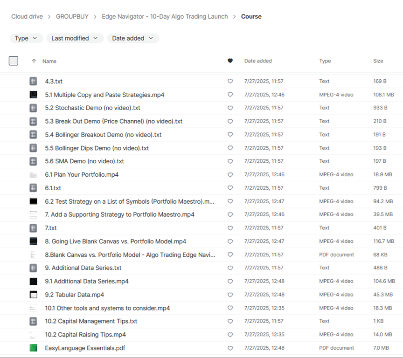This screenshot has height=358, width=403.
Task: Click the 1 KB size value
Action: 378,321
